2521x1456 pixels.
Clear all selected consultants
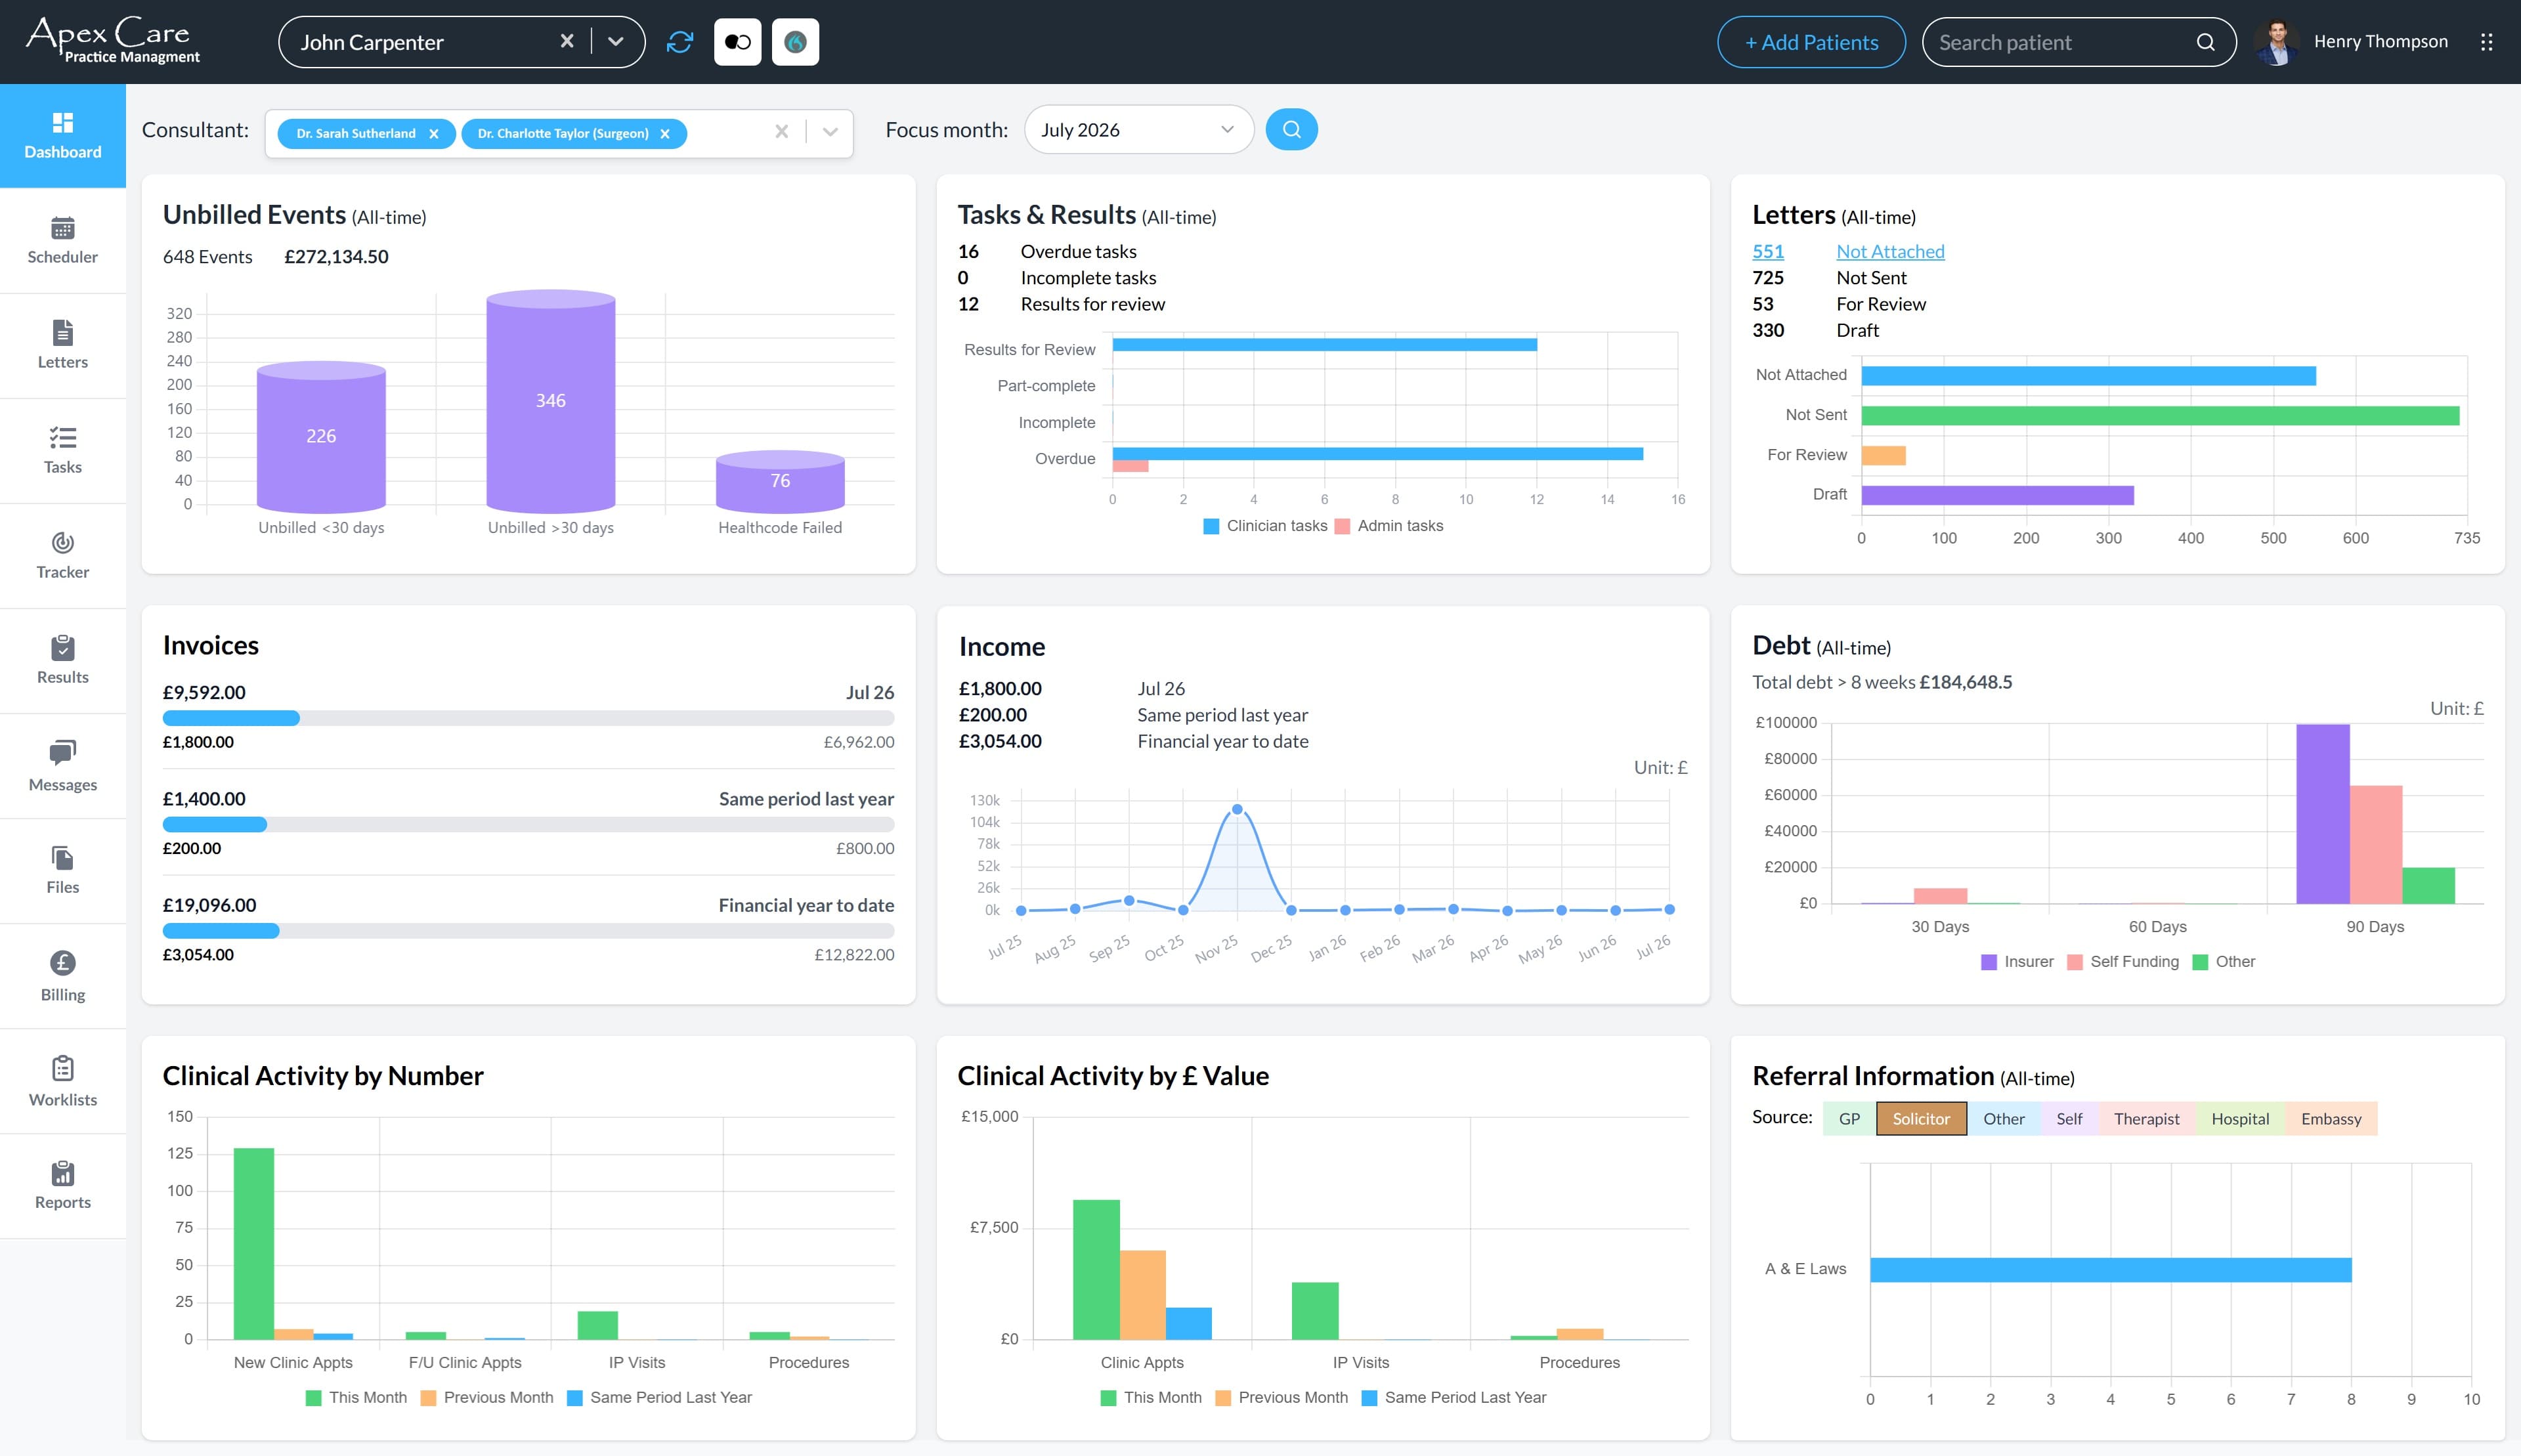pos(782,131)
